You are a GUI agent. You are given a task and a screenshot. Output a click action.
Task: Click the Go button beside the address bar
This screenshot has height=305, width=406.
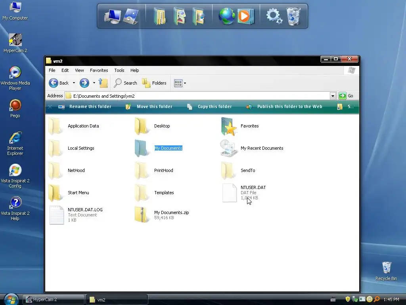(x=346, y=96)
